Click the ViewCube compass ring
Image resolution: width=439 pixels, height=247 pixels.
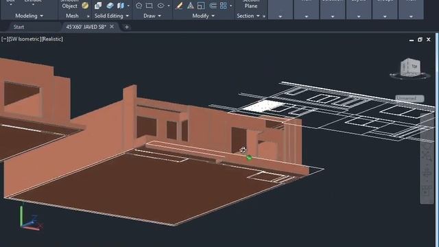[410, 76]
